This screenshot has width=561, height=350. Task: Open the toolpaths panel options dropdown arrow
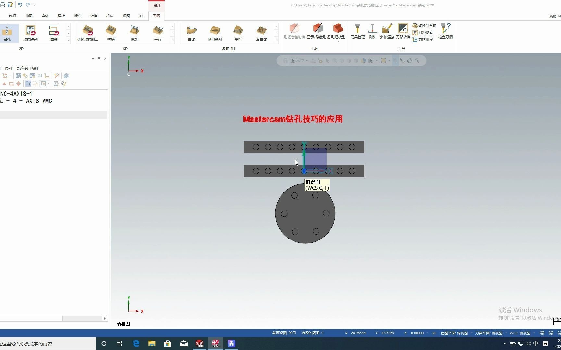(93, 59)
